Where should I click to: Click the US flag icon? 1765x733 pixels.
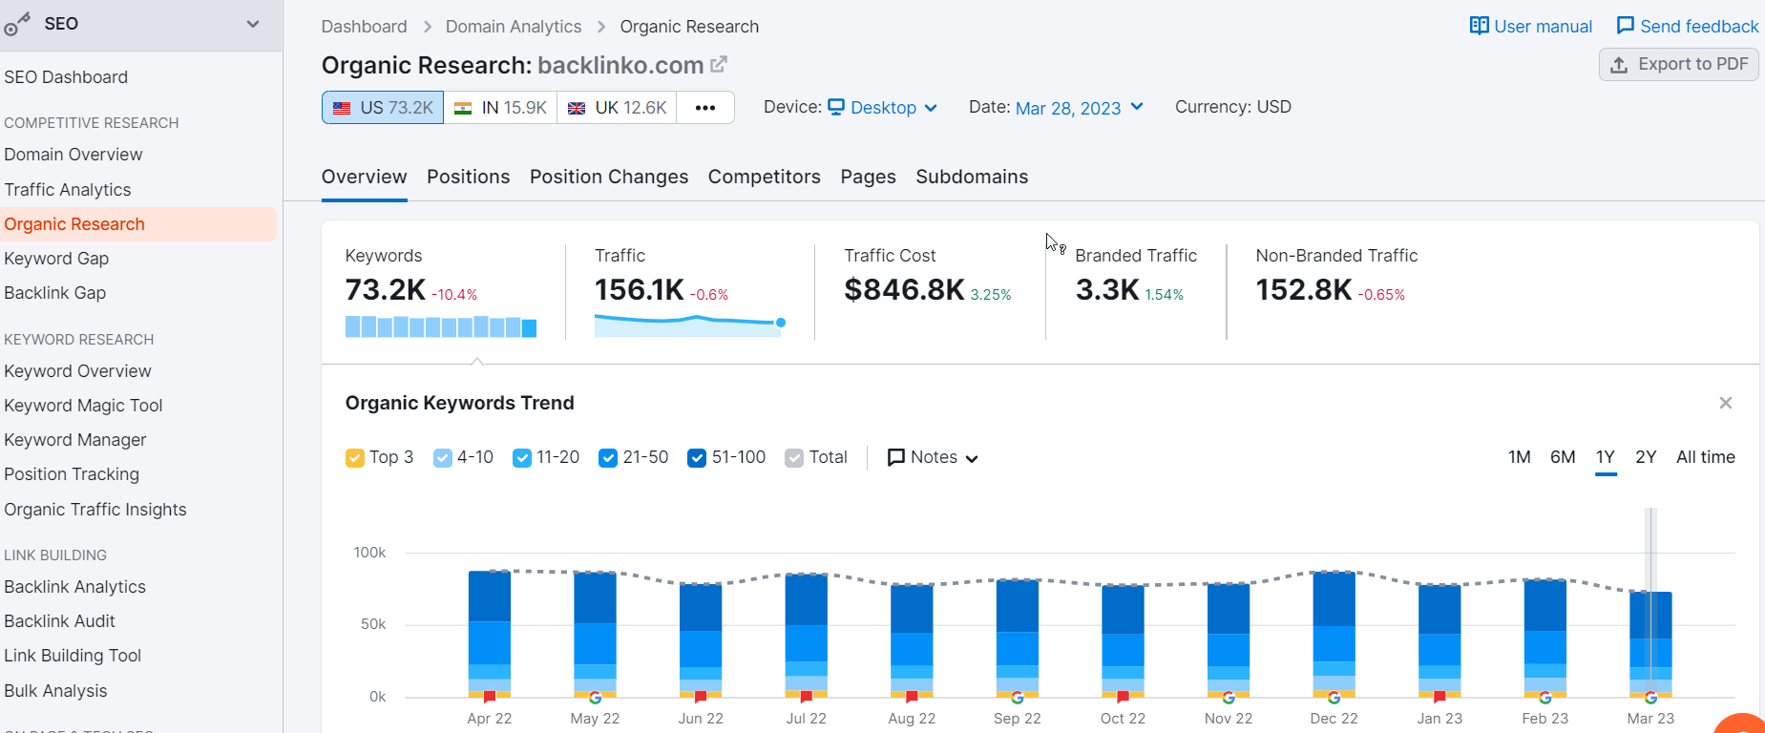click(x=342, y=108)
